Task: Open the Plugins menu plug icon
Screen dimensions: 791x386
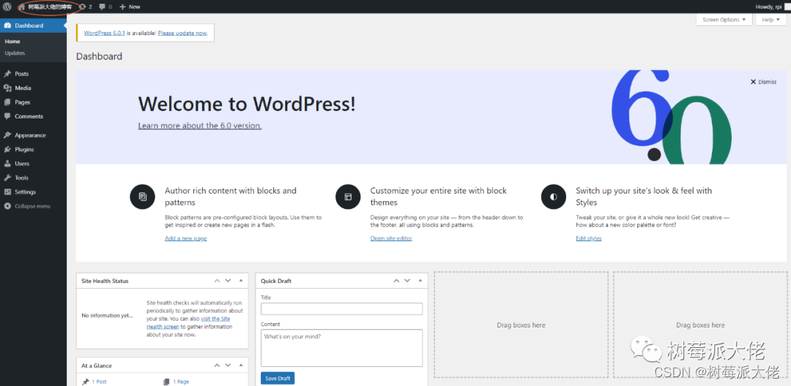Action: [x=7, y=149]
